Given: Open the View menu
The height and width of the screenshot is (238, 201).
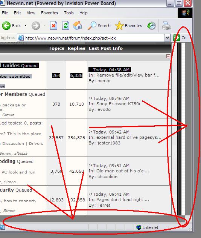Looking at the screenshot, I should 31,13.
